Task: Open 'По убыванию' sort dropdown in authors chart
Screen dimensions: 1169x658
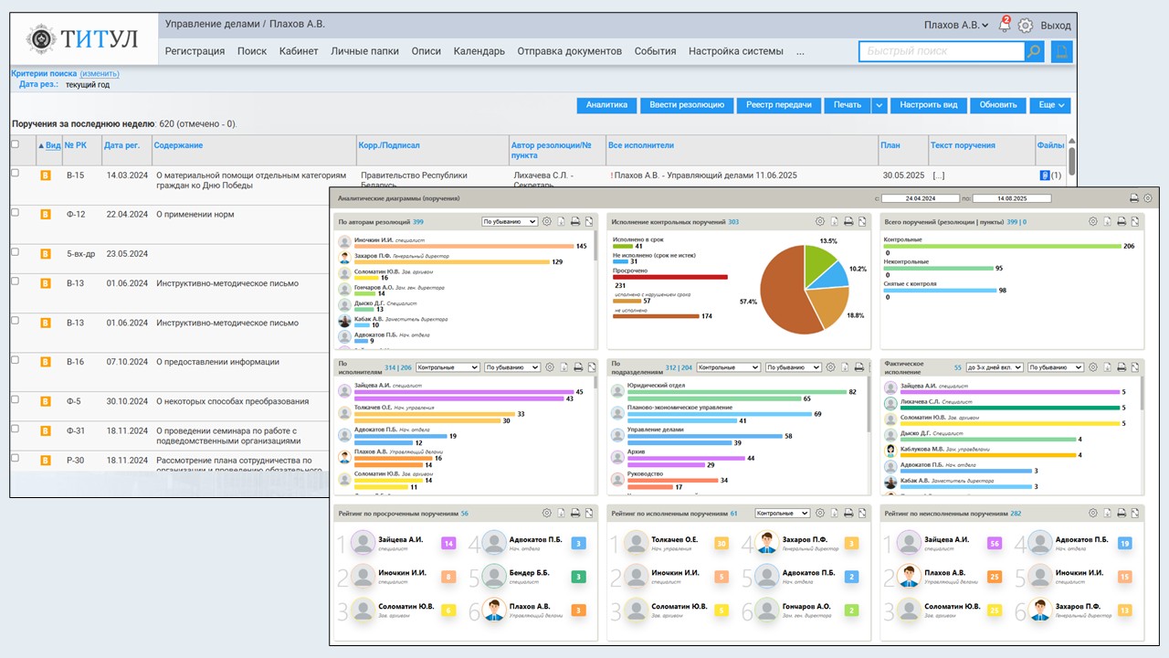Action: click(510, 221)
